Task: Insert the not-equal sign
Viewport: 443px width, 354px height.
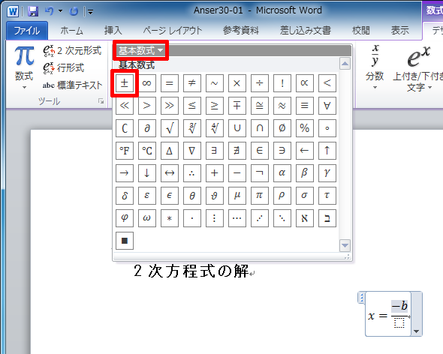Action: click(191, 83)
